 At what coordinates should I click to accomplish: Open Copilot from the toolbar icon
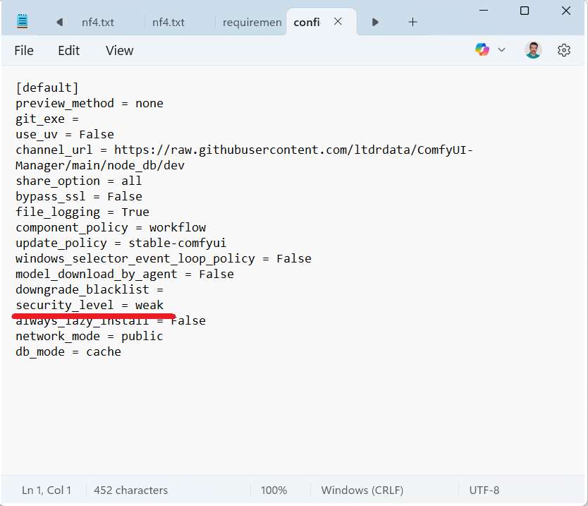[482, 50]
